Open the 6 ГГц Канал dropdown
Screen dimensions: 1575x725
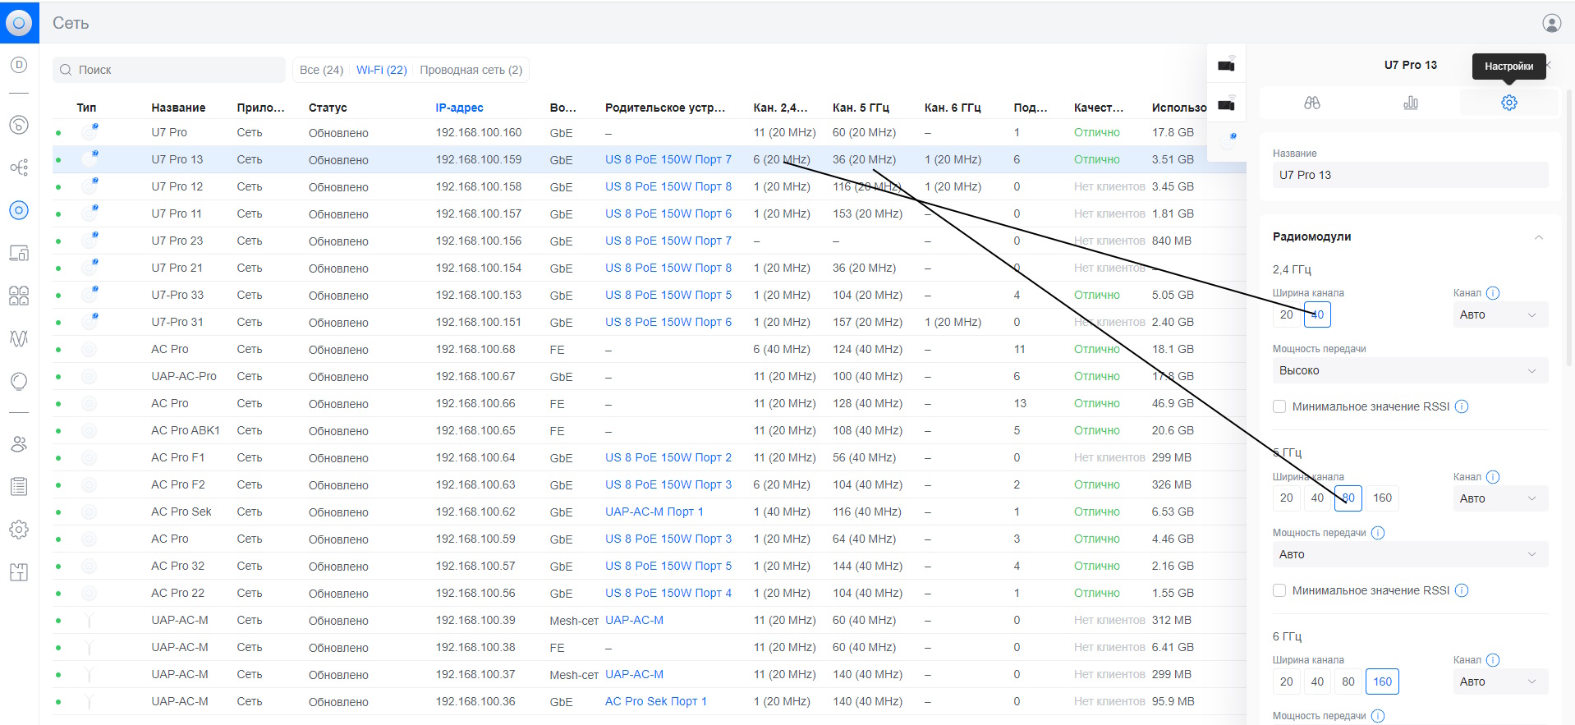coord(1500,681)
